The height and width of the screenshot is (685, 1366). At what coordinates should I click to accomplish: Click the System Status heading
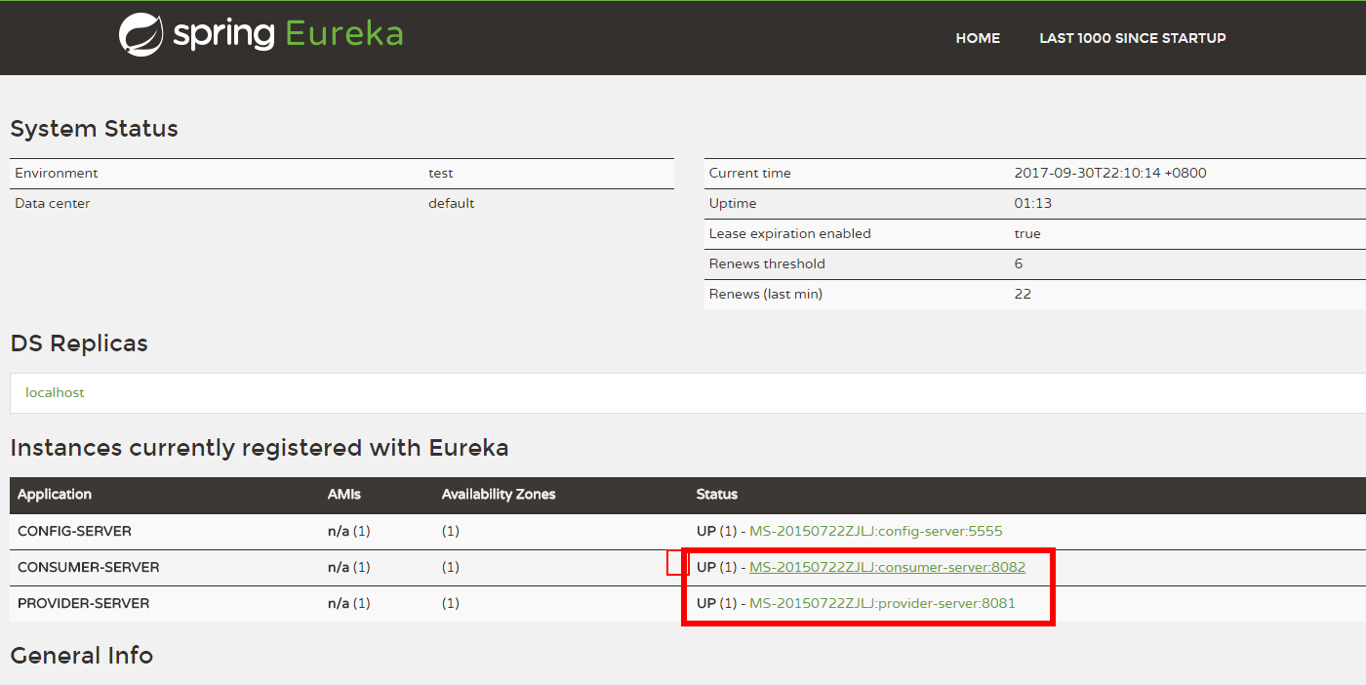pos(94,129)
